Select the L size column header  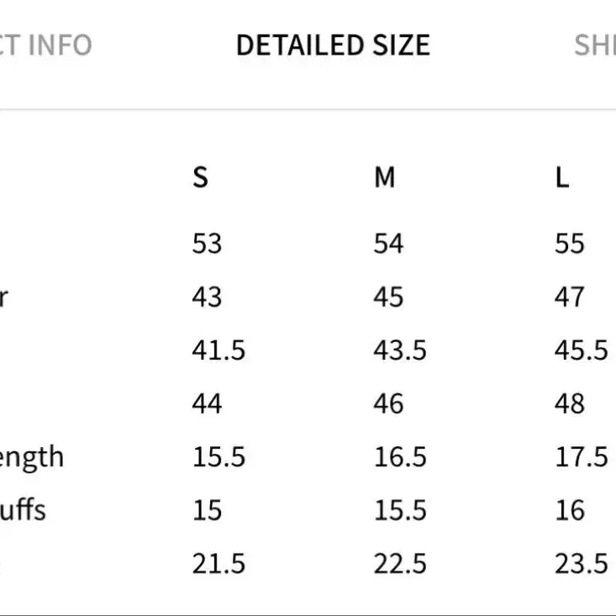(x=562, y=177)
